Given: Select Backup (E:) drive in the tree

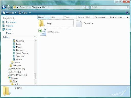Looking at the screenshot, I should [16, 72].
